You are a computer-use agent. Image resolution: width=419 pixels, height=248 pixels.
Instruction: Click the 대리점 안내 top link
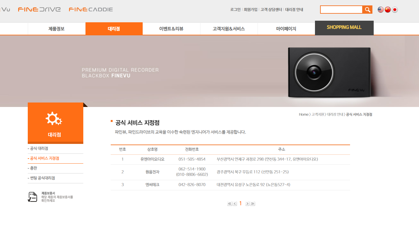294,10
